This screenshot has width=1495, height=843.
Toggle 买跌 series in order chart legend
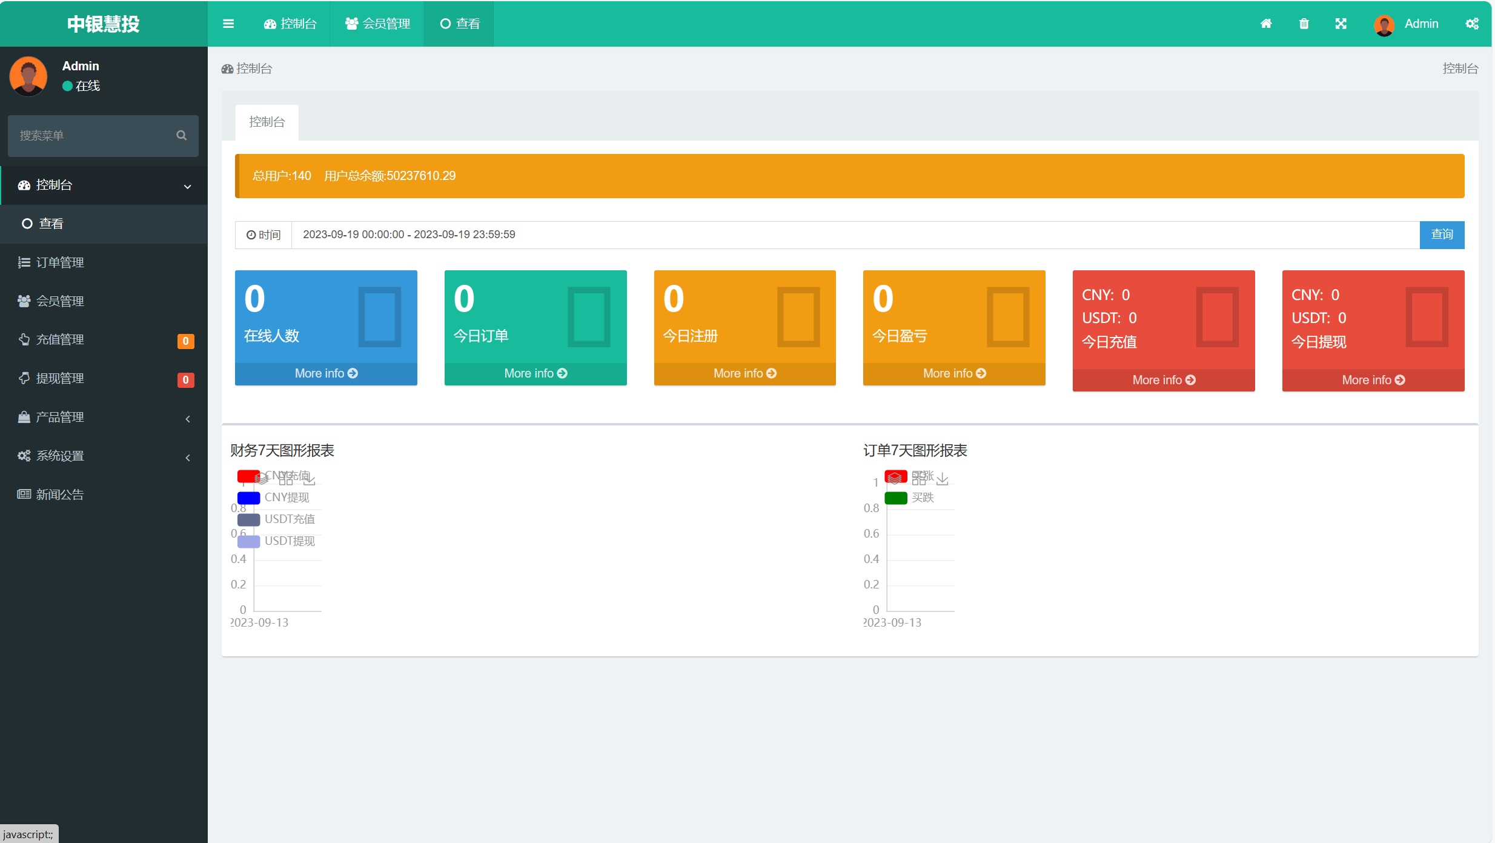(922, 498)
